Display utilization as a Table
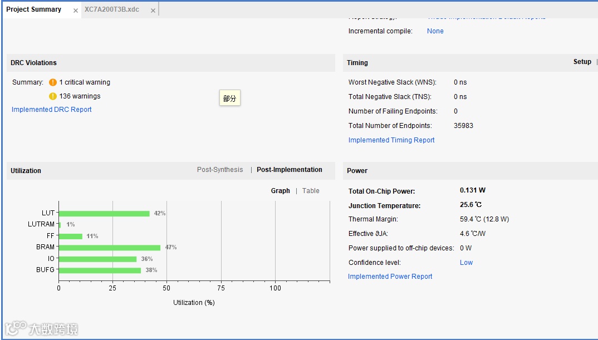 [311, 191]
